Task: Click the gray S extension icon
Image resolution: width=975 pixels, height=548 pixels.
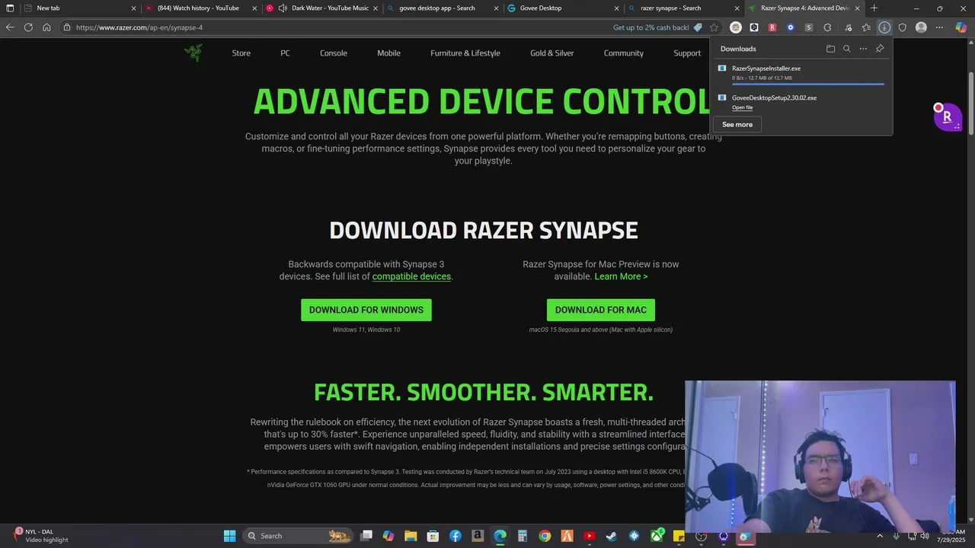Action: point(809,27)
